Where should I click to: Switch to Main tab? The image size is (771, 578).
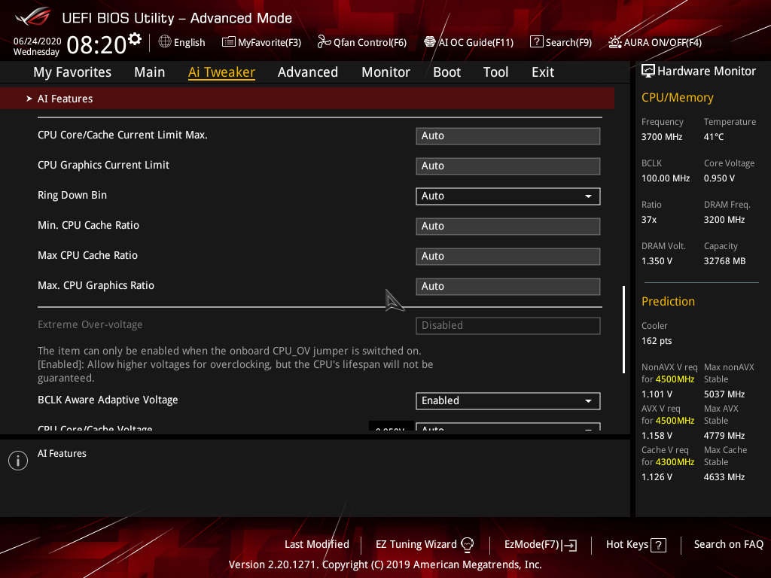150,72
